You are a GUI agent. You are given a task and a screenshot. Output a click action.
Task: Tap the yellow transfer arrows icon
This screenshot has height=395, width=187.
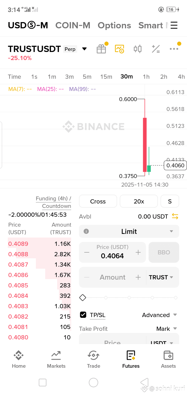(175, 216)
